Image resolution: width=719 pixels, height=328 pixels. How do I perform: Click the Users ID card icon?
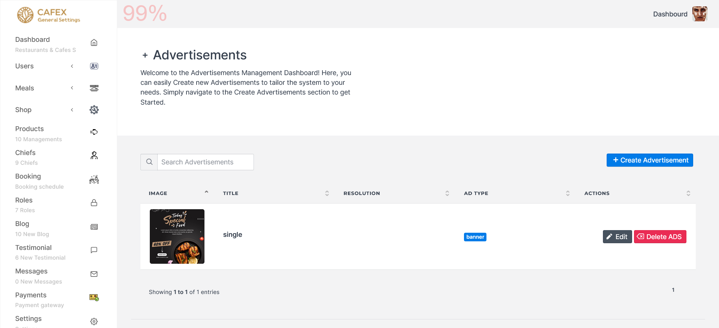pyautogui.click(x=94, y=66)
